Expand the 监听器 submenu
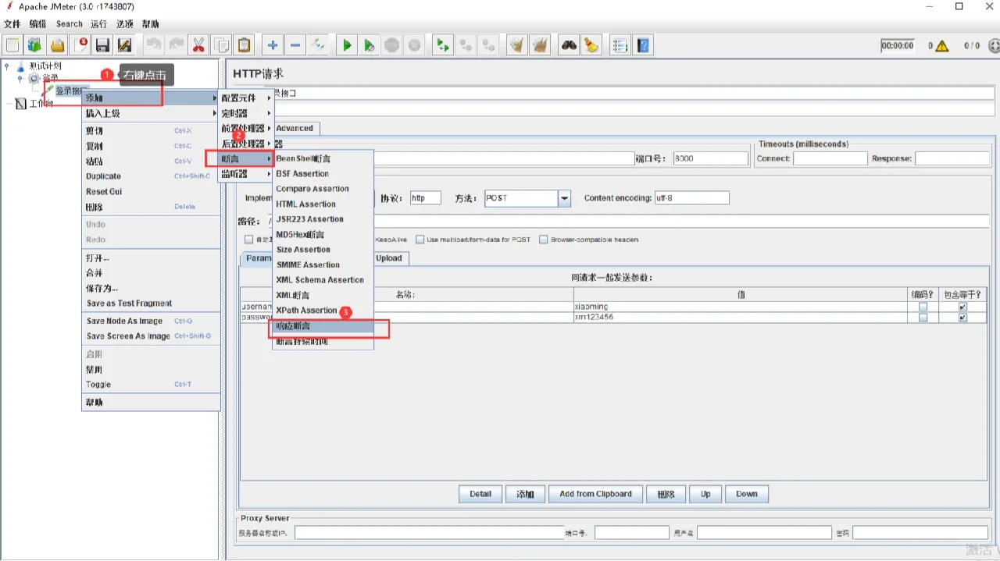The image size is (1000, 561). [x=245, y=174]
